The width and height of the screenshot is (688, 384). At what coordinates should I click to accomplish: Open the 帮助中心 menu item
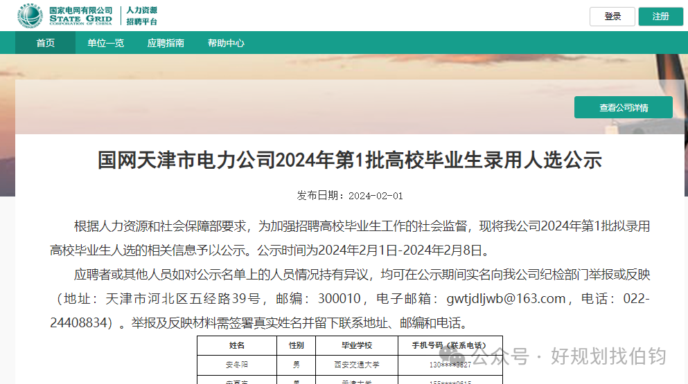click(x=226, y=43)
